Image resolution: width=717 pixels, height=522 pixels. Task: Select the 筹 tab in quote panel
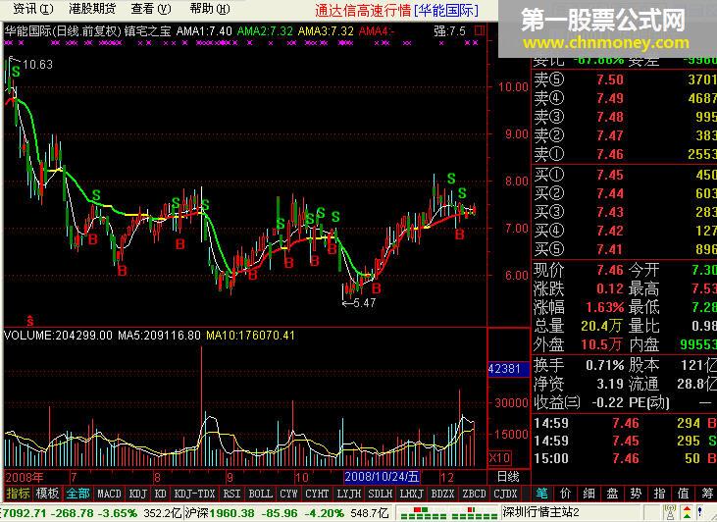(x=707, y=494)
